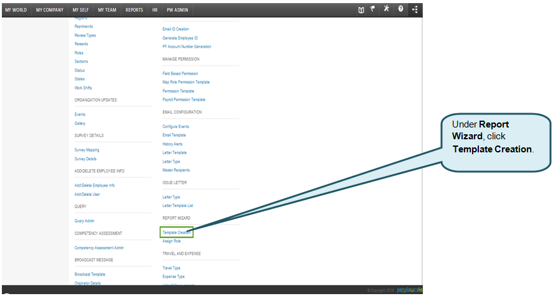
Task: Click the open book icon in top bar
Action: pyautogui.click(x=361, y=9)
